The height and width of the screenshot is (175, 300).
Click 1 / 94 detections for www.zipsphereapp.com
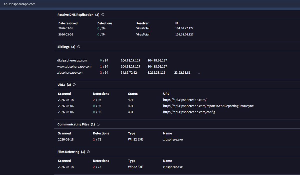[x=104, y=66]
